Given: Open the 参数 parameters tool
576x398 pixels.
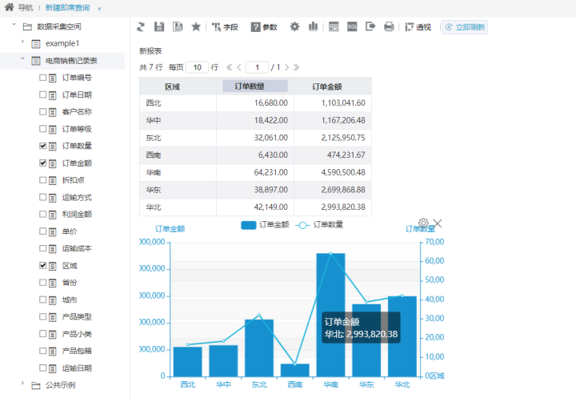Looking at the screenshot, I should point(264,27).
